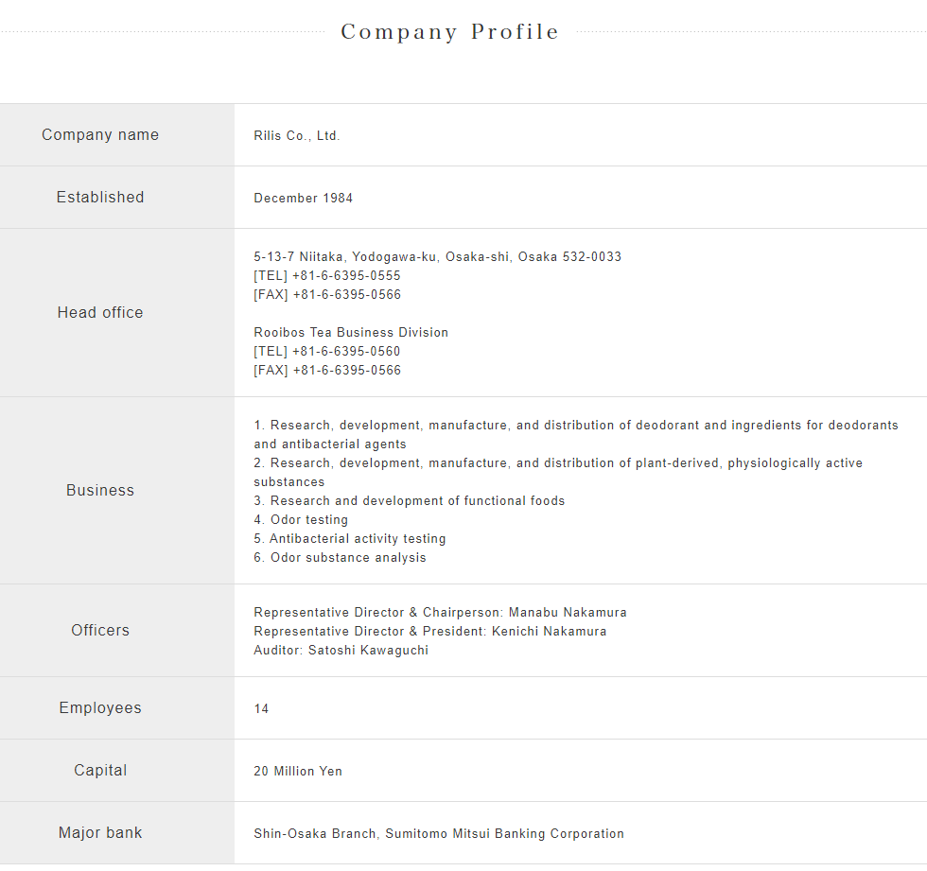Click the Major bank row label

pyautogui.click(x=100, y=833)
